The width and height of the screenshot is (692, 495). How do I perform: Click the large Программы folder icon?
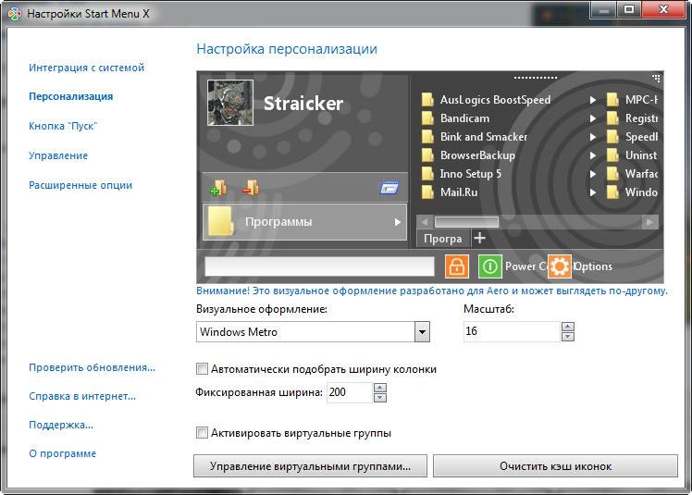click(x=221, y=222)
